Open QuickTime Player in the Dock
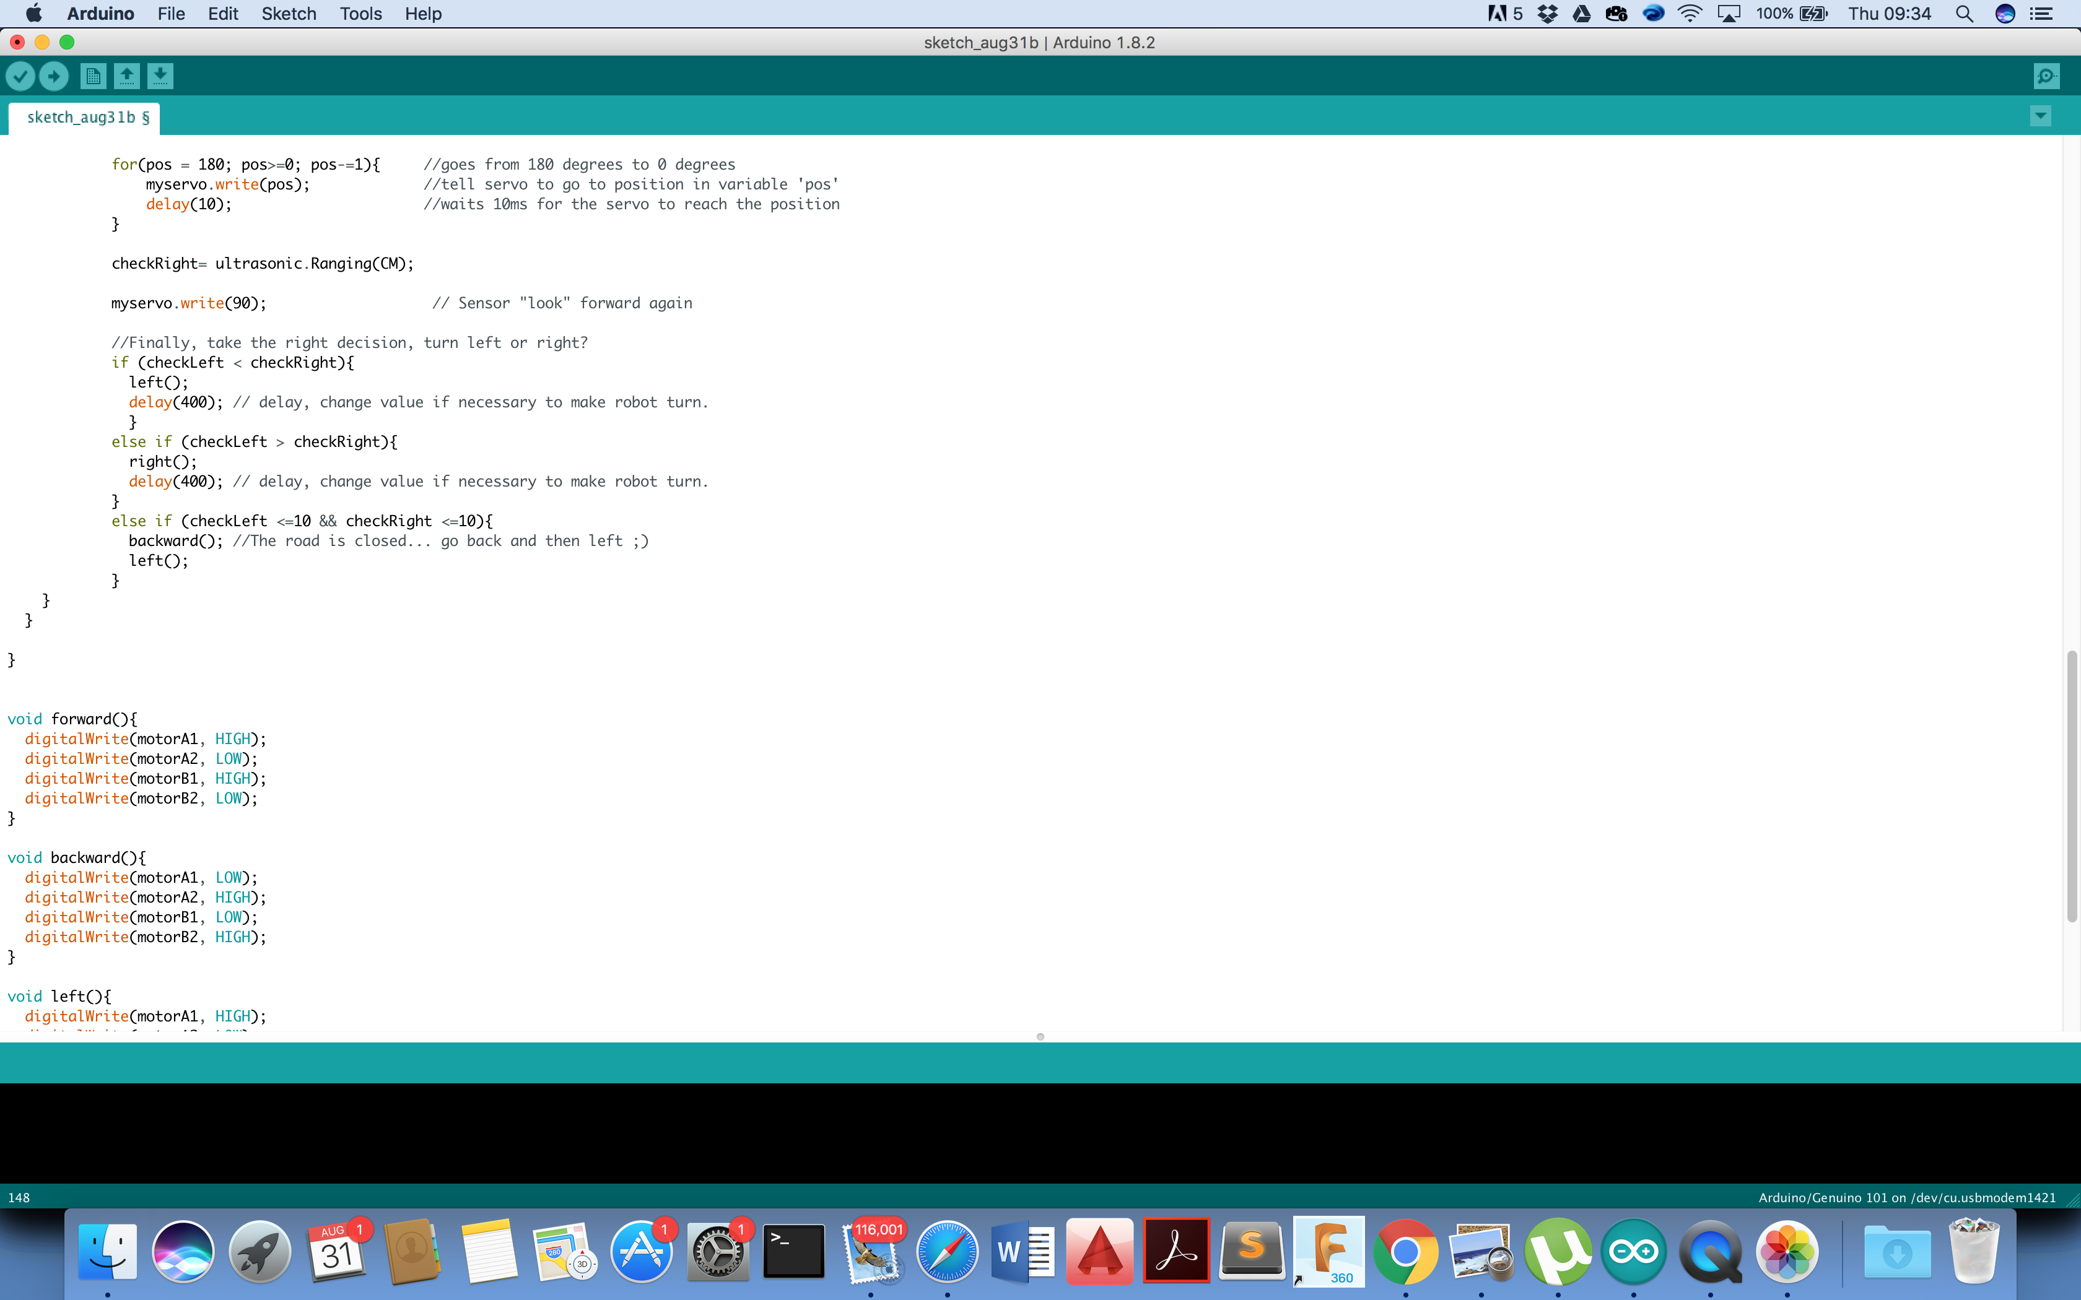This screenshot has width=2081, height=1300. [x=1711, y=1251]
